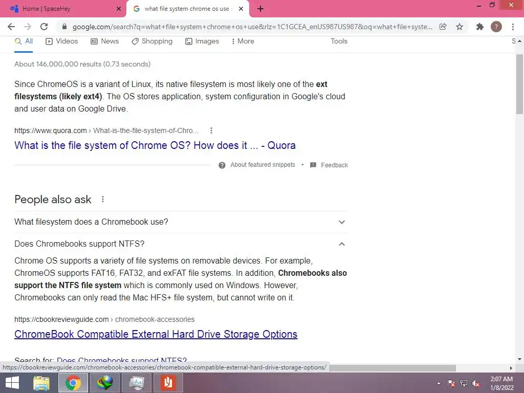Open the Extensions puzzle icon

480,27
